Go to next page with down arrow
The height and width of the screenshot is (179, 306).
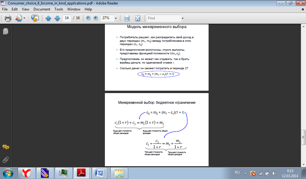[57, 18]
